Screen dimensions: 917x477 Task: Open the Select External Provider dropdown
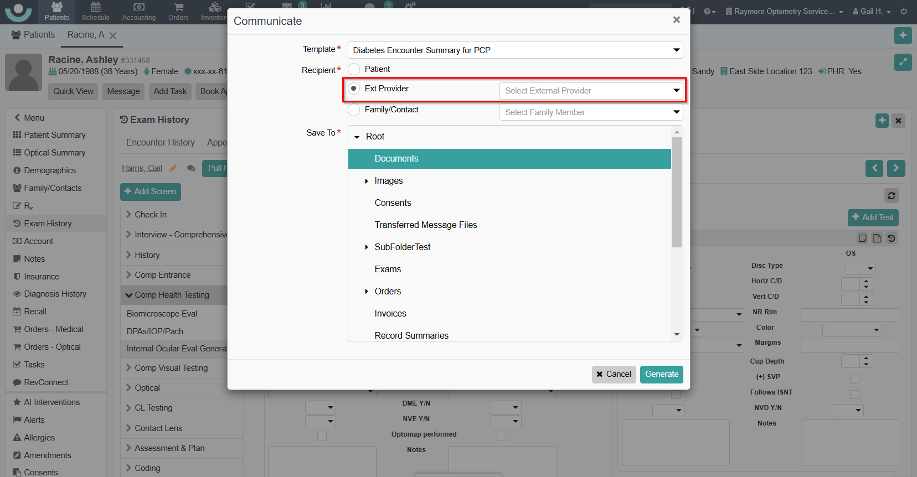(x=591, y=91)
